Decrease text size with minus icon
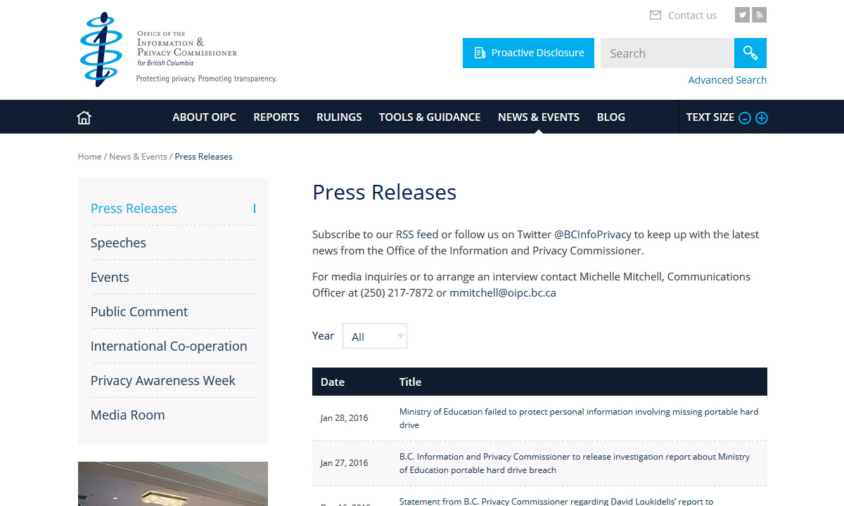Viewport: 844px width, 506px height. click(745, 118)
